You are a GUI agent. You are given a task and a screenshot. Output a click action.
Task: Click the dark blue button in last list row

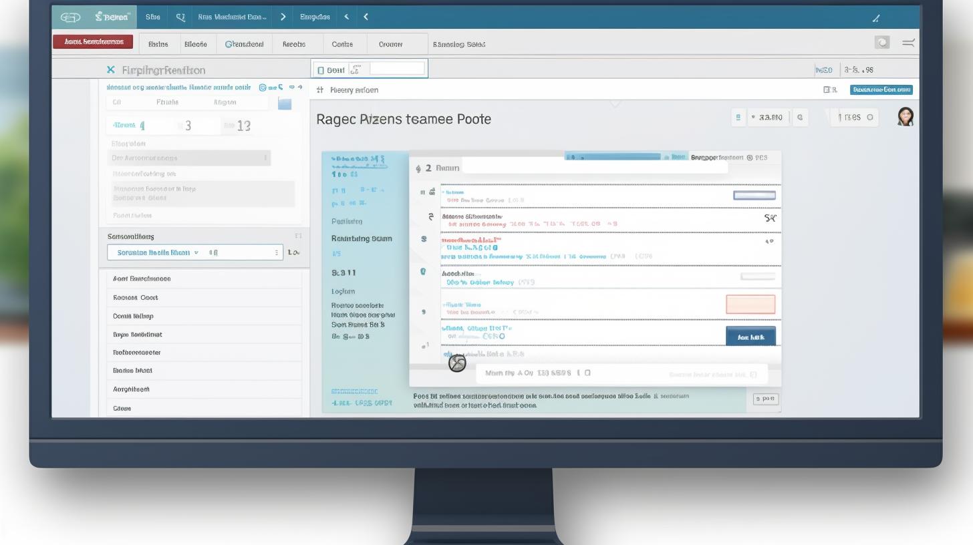(x=750, y=337)
